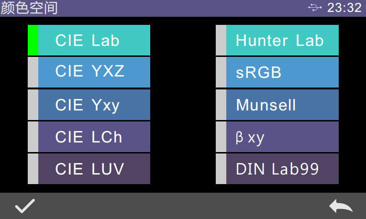Select the CIE Lab green indicator
366x219 pixels.
click(x=33, y=40)
